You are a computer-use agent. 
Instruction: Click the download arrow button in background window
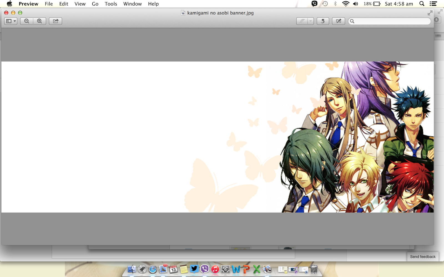point(437,20)
